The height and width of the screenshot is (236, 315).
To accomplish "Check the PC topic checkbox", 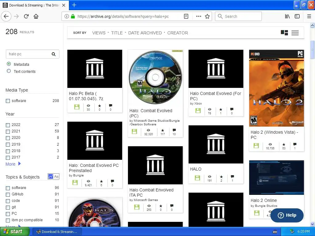I will point(8,214).
